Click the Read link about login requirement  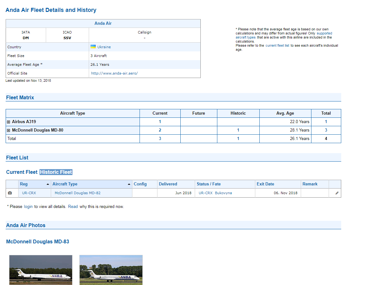(73, 207)
